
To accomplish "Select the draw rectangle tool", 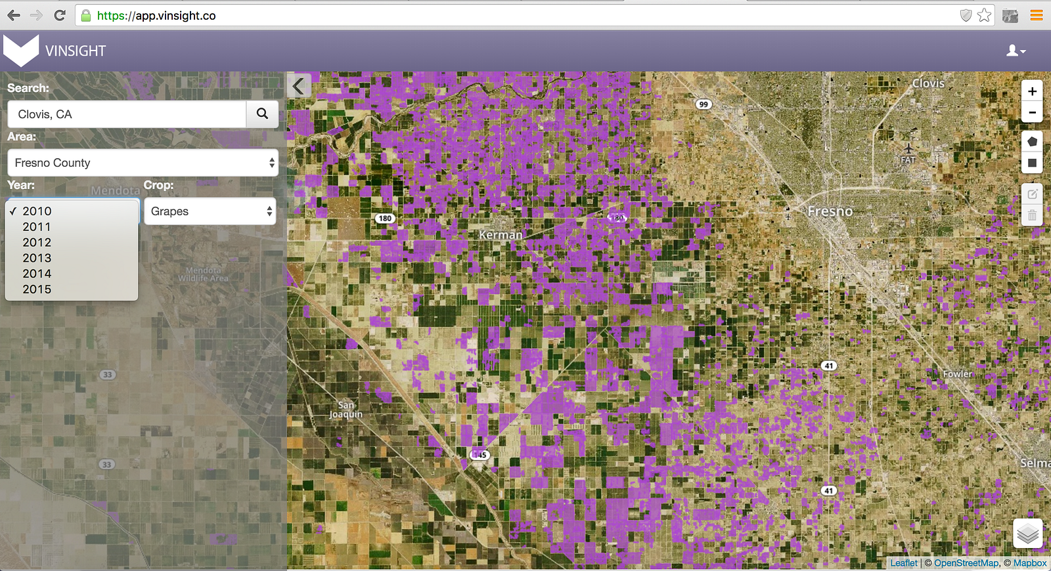I will [x=1032, y=163].
